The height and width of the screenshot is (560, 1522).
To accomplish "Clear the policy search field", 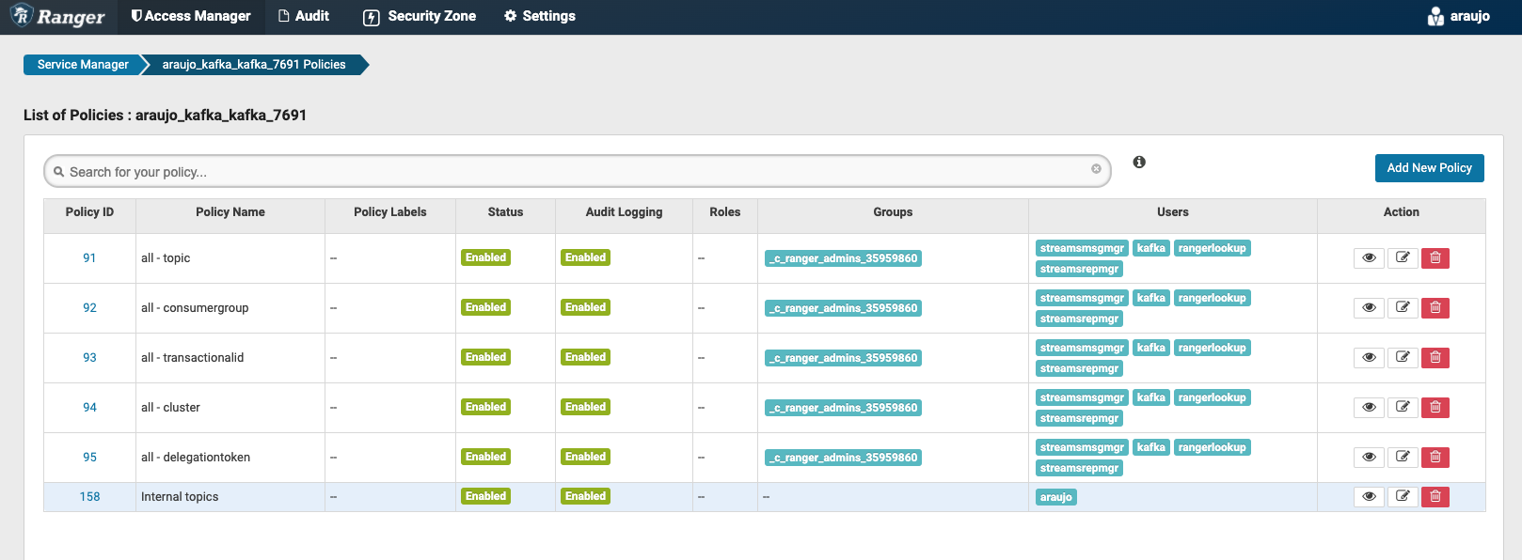I will point(1096,169).
